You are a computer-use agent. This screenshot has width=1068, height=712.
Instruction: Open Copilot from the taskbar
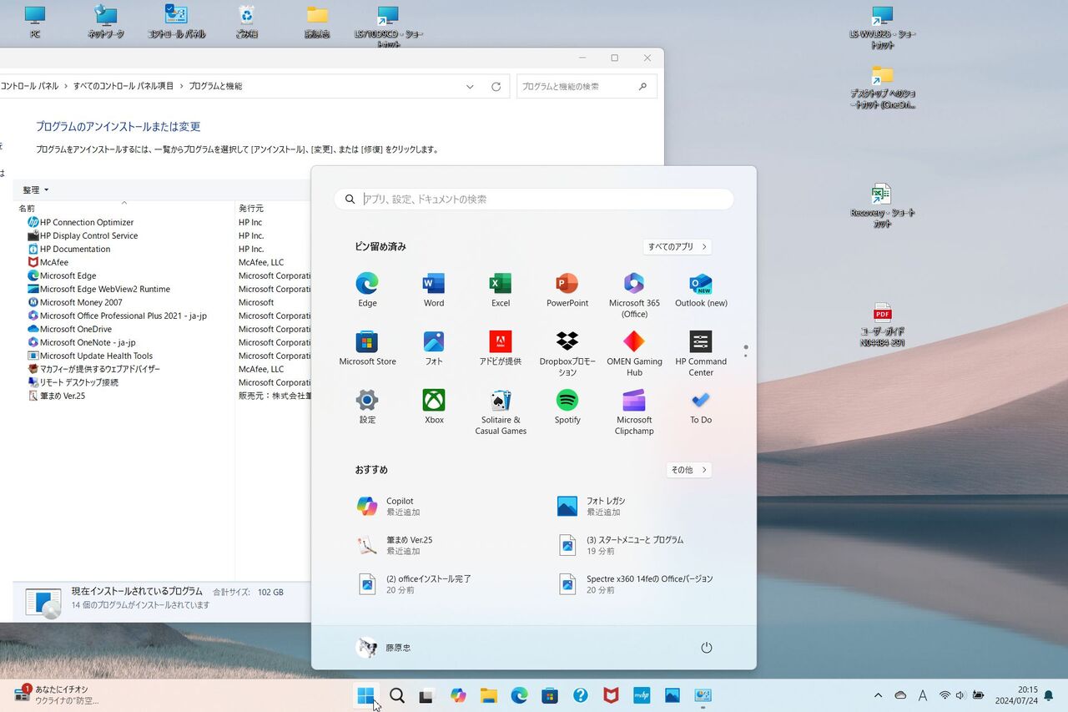click(x=458, y=695)
